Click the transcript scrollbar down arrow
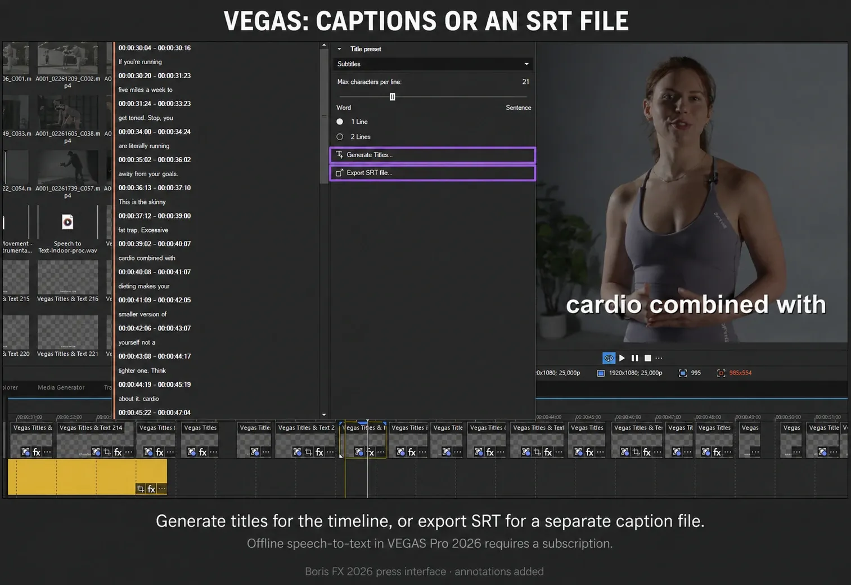This screenshot has width=851, height=585. [324, 415]
